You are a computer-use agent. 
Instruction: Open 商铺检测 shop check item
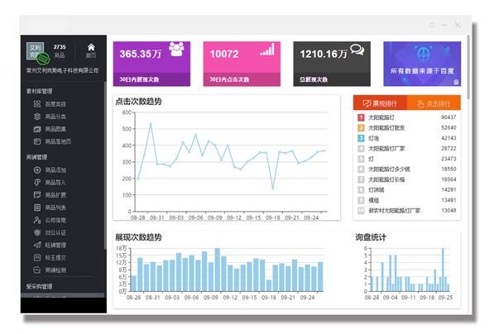pos(55,270)
